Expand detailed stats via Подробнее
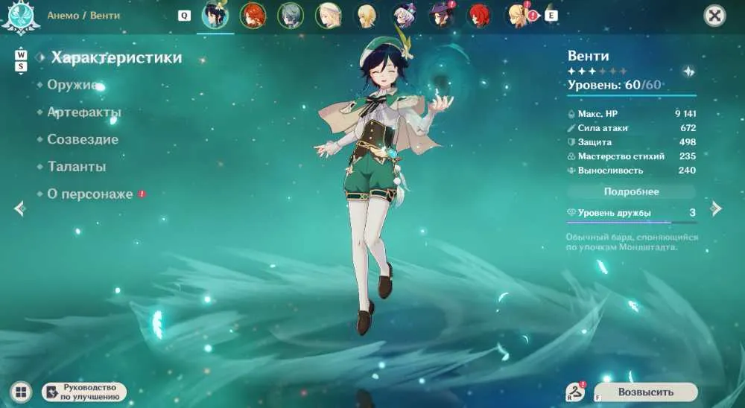This screenshot has width=745, height=408. pyautogui.click(x=632, y=191)
